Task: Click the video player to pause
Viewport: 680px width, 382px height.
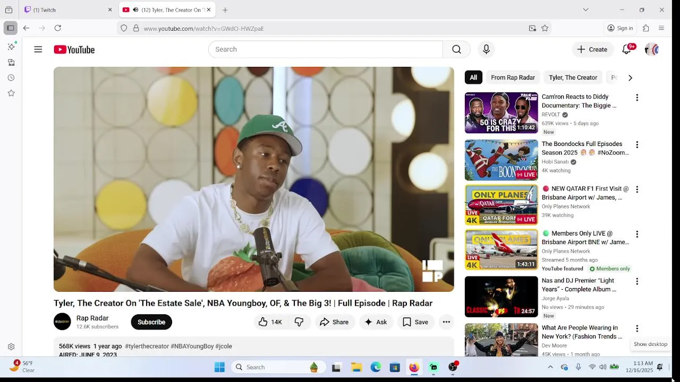Action: click(254, 179)
